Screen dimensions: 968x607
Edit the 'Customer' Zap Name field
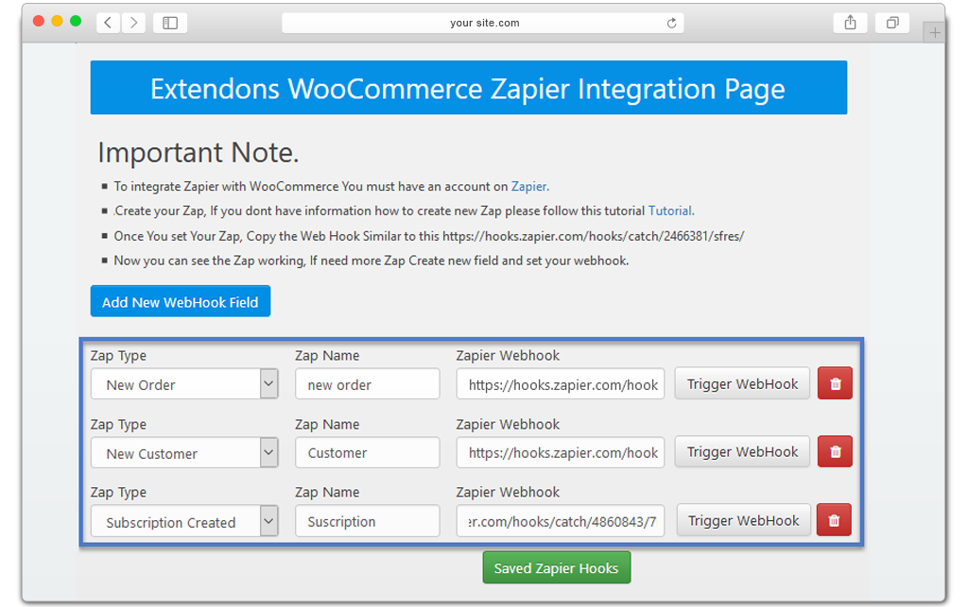[x=368, y=453]
